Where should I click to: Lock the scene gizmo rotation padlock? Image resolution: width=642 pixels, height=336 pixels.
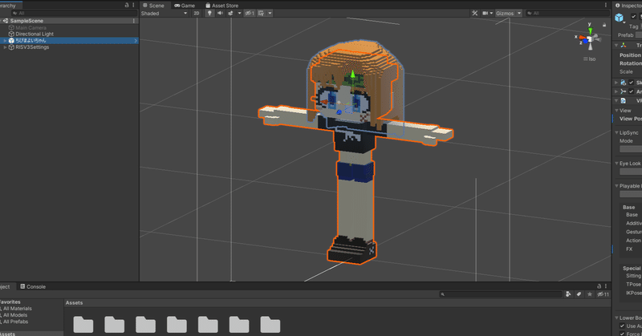604,26
